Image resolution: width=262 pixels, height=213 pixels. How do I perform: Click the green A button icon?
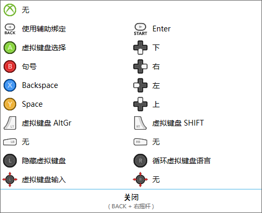point(10,48)
